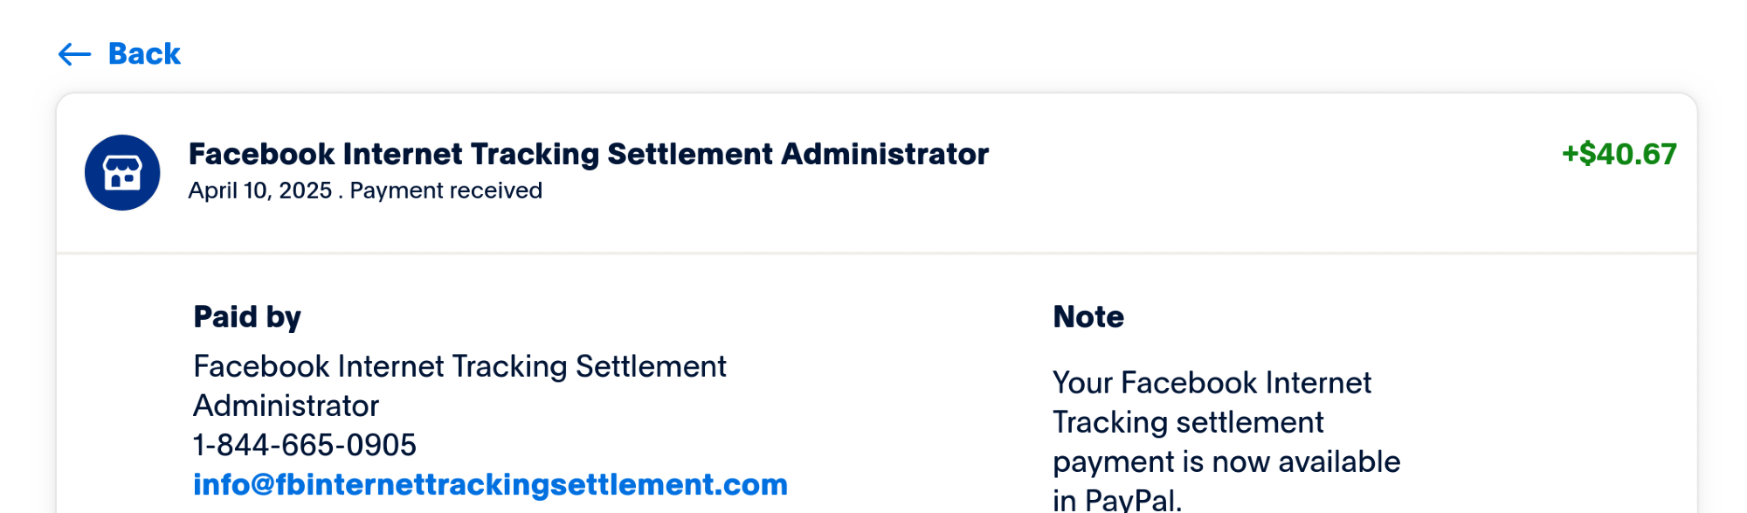This screenshot has width=1747, height=513.
Task: Follow the Back link text
Action: tap(144, 54)
